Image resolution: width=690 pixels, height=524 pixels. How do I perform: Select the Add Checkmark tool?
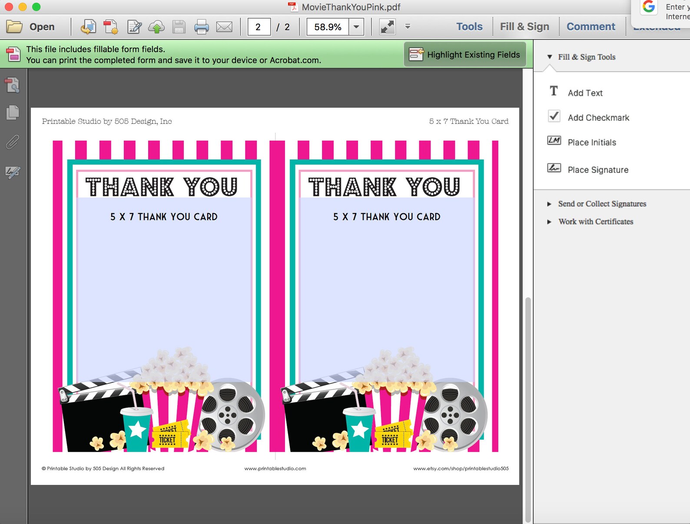[x=598, y=118]
